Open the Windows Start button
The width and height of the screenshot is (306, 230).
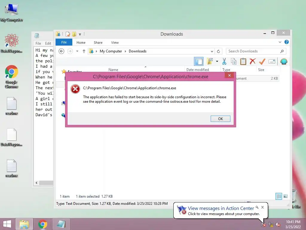pyautogui.click(x=7, y=224)
